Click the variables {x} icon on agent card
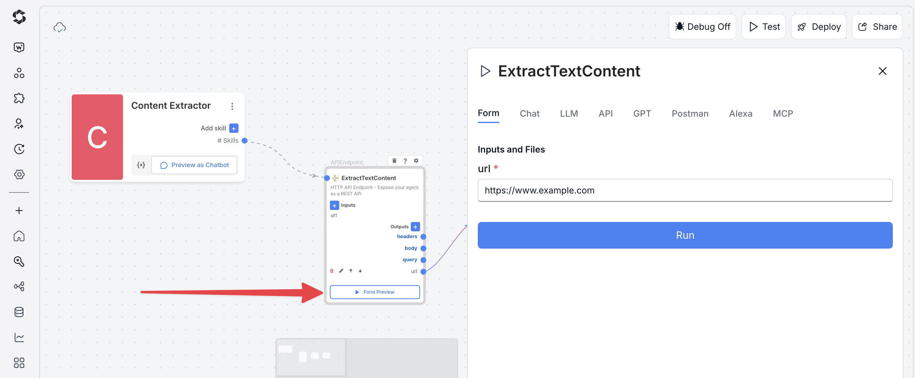Viewport: 915px width, 378px height. point(141,165)
